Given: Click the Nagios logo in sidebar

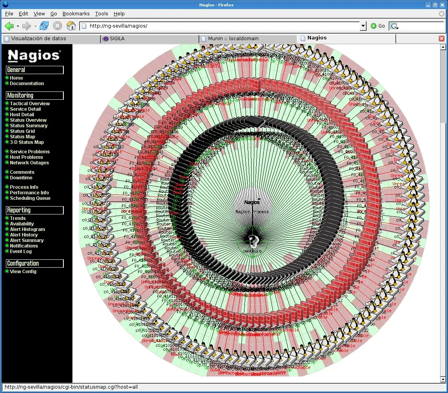Looking at the screenshot, I should point(34,56).
